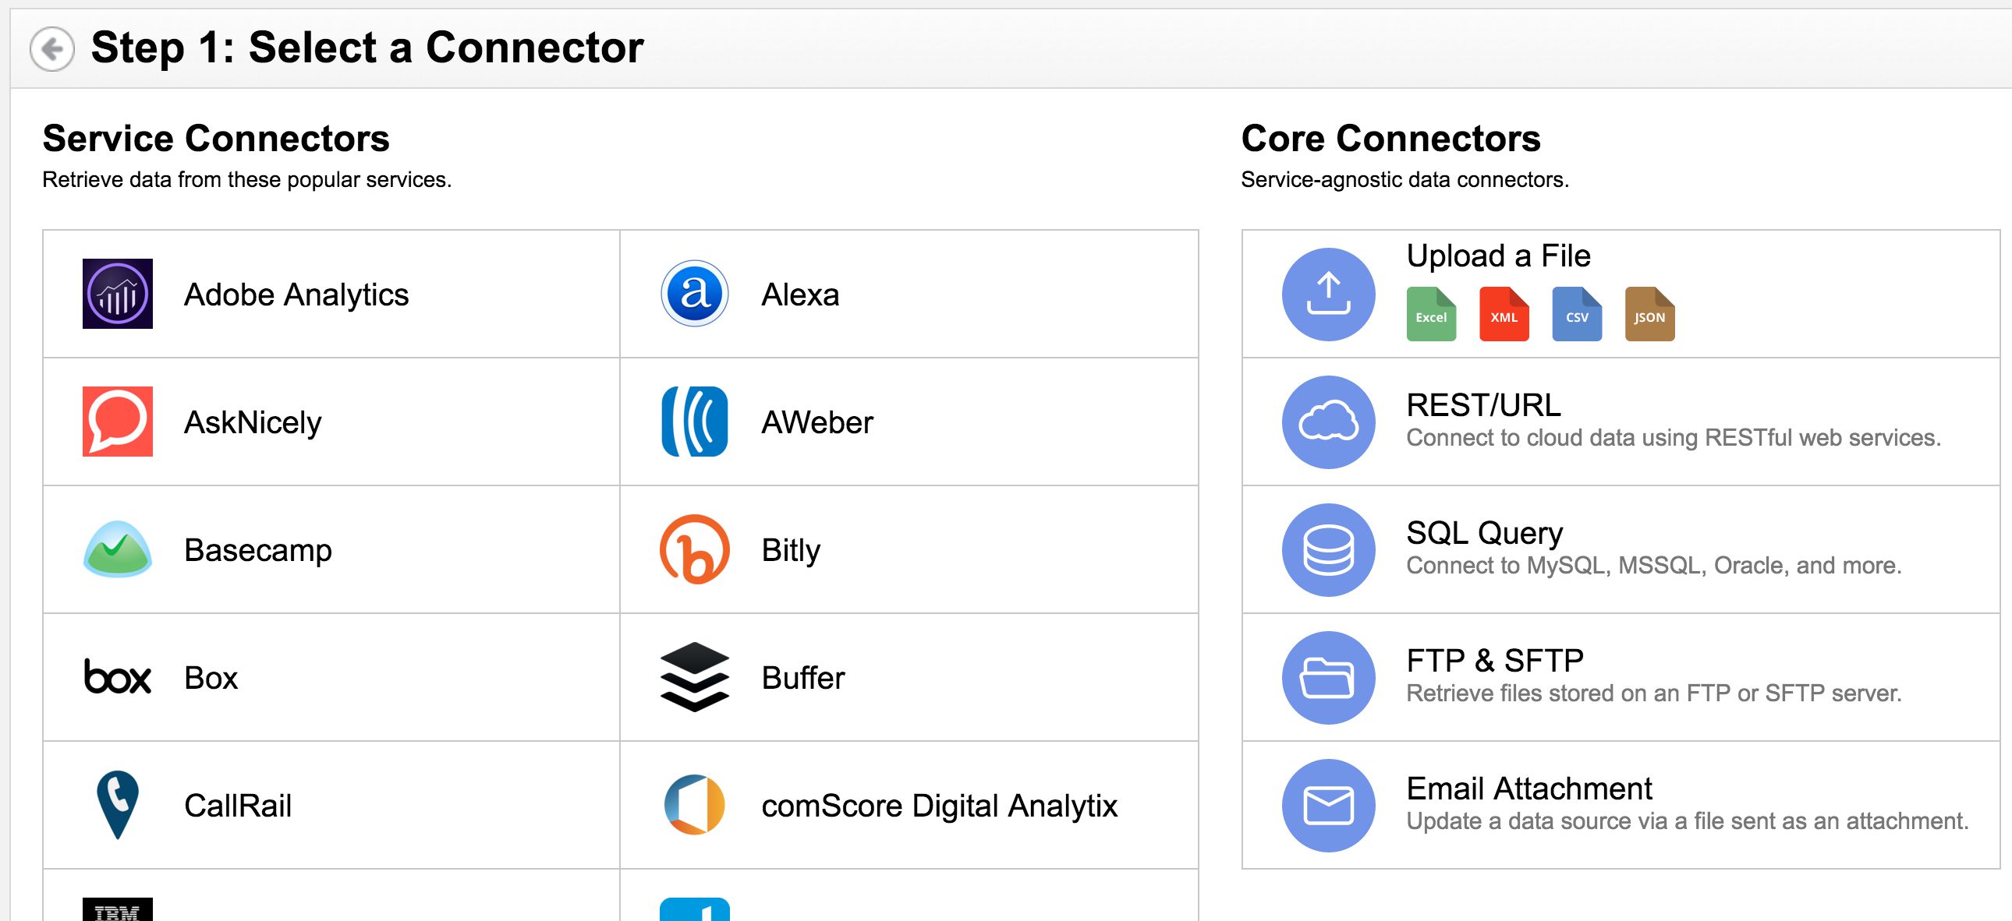
Task: Select the Box connector label
Action: point(211,677)
